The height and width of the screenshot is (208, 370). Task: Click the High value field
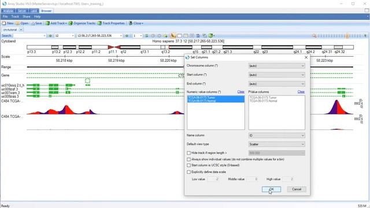288,179
